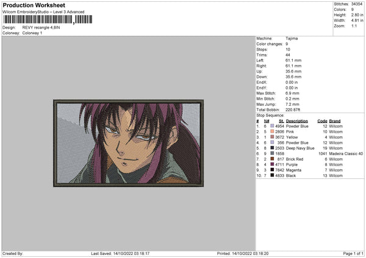The image size is (366, 258).
Task: Click the Max Jump value 7.2 mm
Action: [292, 104]
